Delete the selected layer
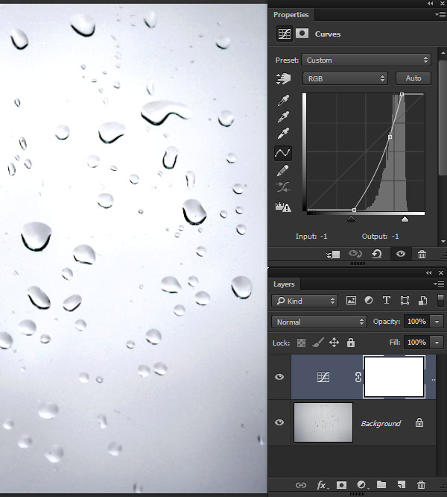 point(421,484)
